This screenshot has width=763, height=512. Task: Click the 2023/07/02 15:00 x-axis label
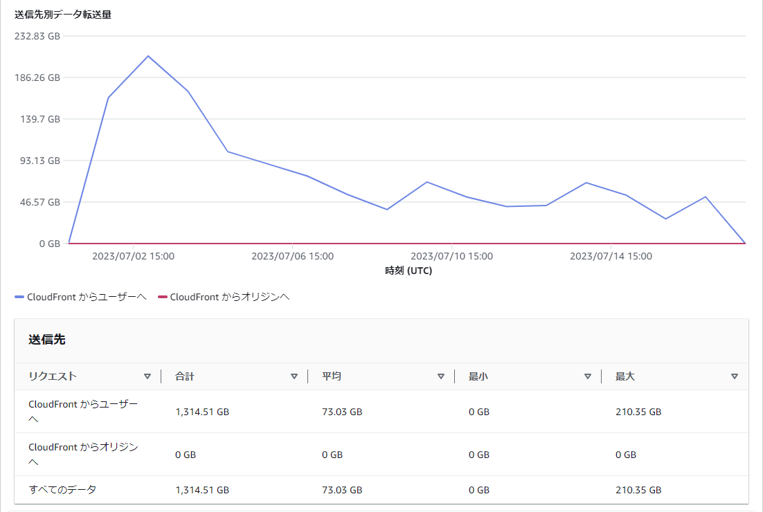click(133, 256)
